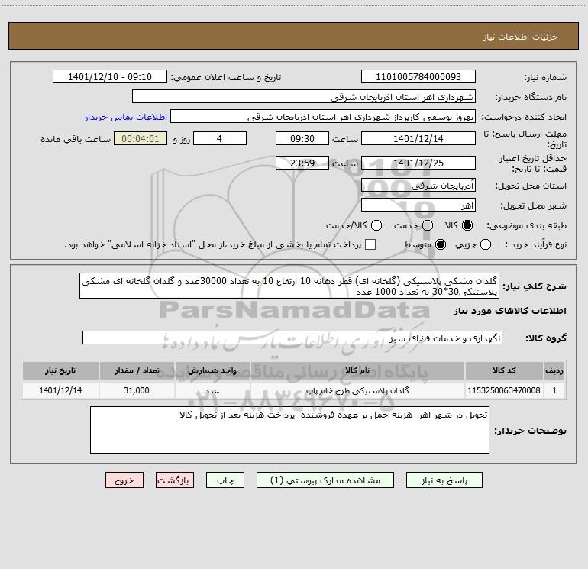
Task: Open the اطلاعات تماس خریدار link
Action: 126,117
